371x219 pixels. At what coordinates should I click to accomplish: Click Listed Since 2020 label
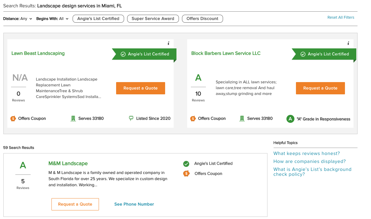pyautogui.click(x=153, y=118)
